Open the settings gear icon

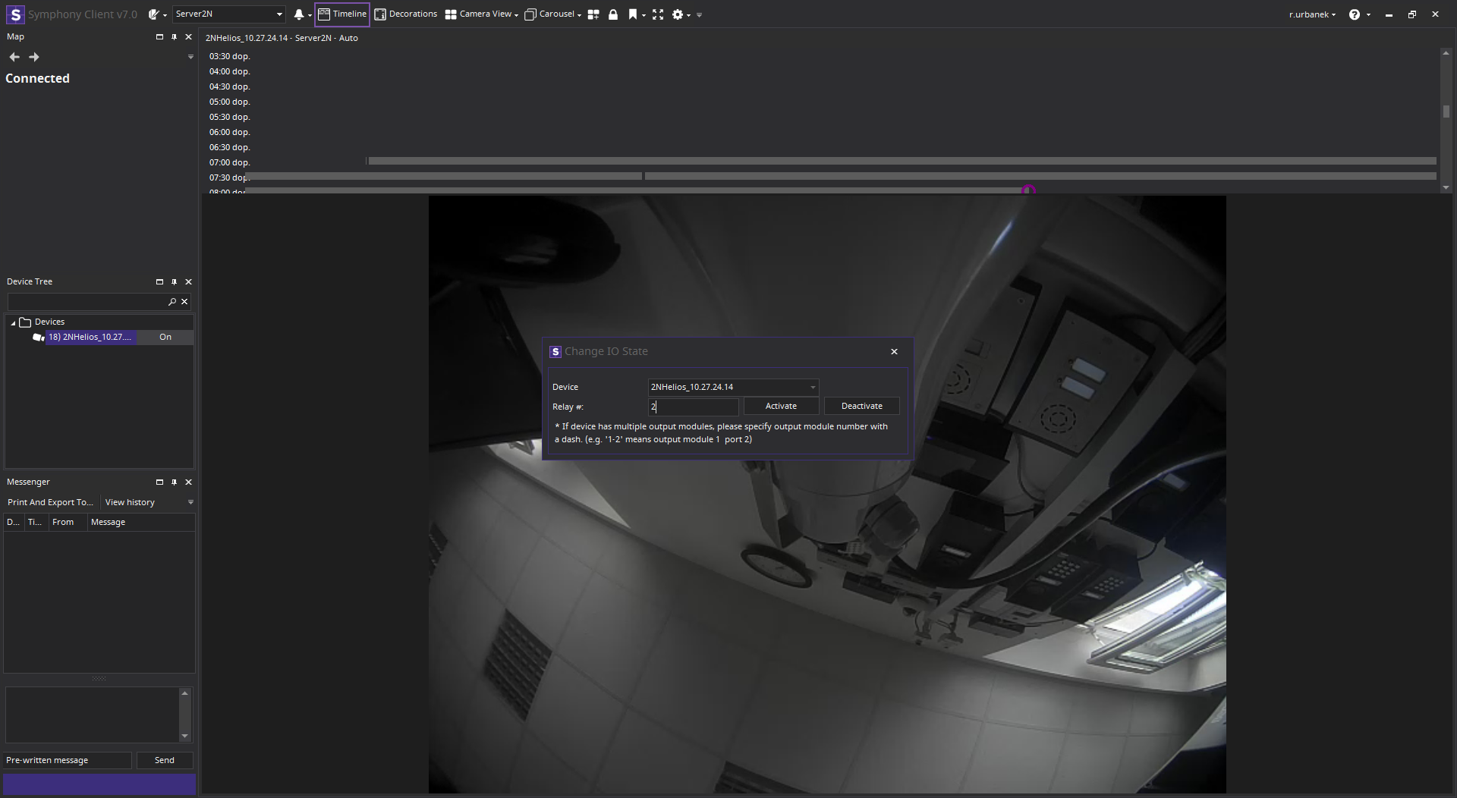(x=678, y=14)
